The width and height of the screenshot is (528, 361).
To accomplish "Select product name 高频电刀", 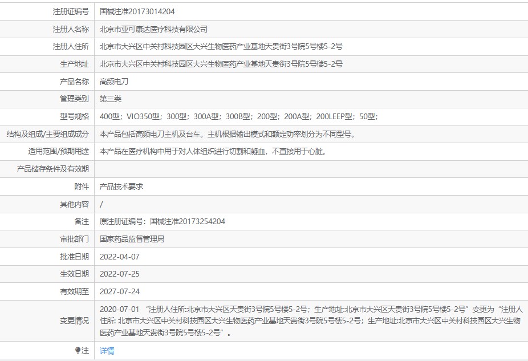I will (114, 82).
